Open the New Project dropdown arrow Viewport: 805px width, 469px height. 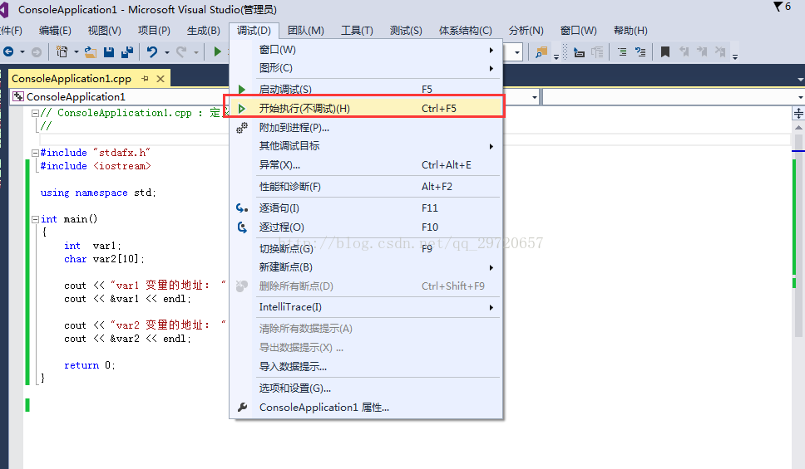pyautogui.click(x=76, y=51)
